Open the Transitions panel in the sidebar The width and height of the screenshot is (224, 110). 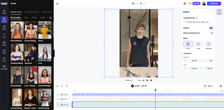pyautogui.click(x=4, y=67)
